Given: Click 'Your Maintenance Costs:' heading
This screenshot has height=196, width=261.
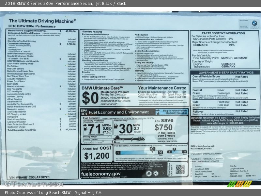Looking at the screenshot, I should click(x=162, y=88).
